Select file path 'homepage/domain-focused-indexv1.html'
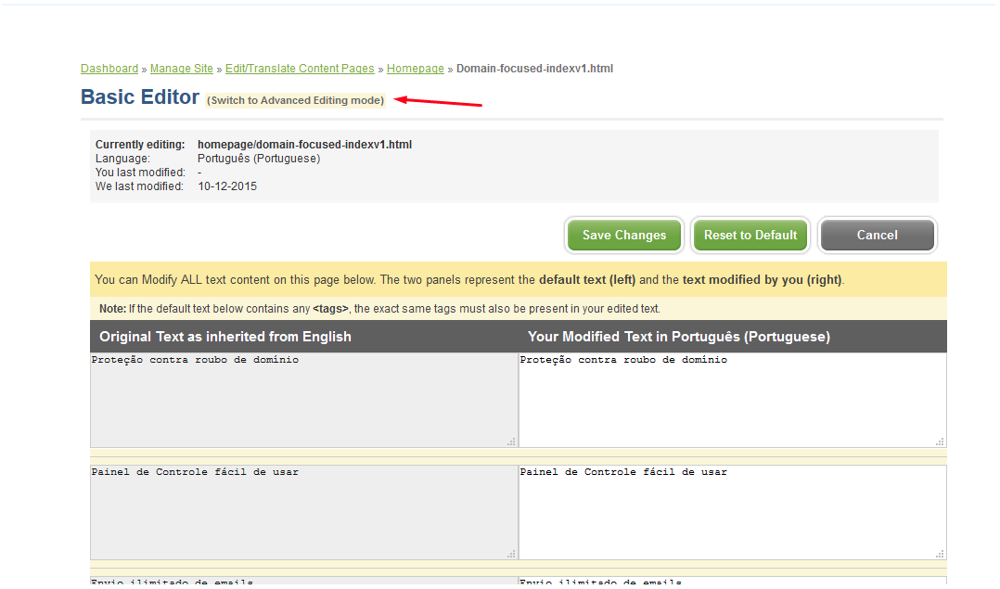 coord(304,145)
